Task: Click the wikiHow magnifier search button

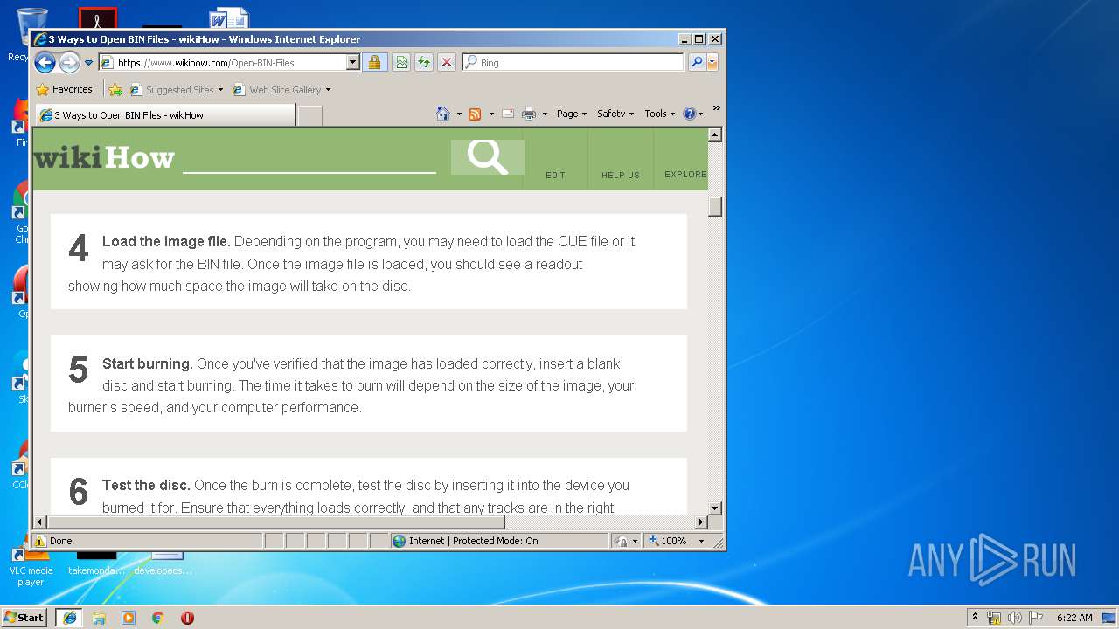Action: click(x=488, y=157)
